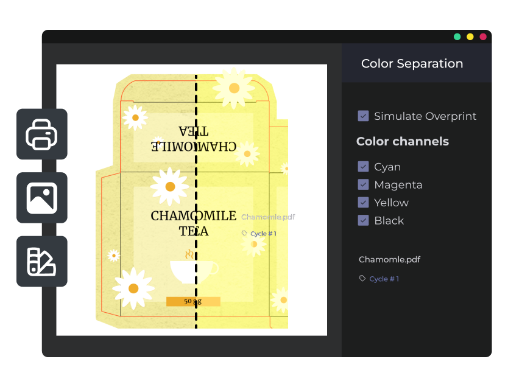
Task: Open the Cycle # 1 link in right panel
Action: [384, 279]
